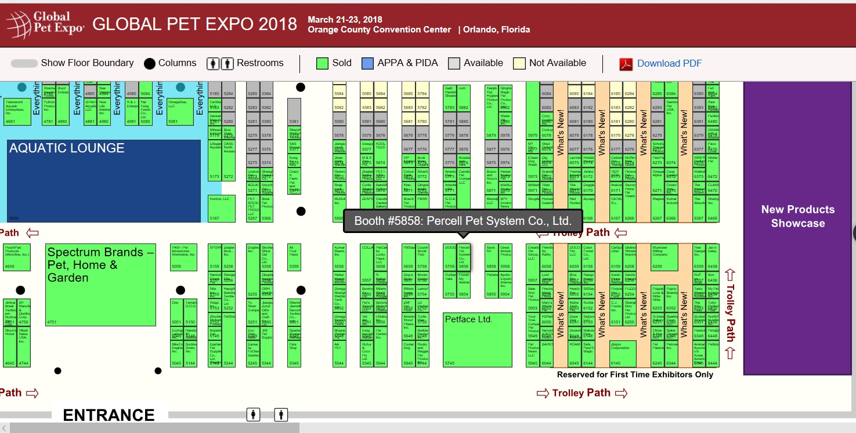Click the gray Available legend swatch
856x433 pixels.
[x=454, y=63]
